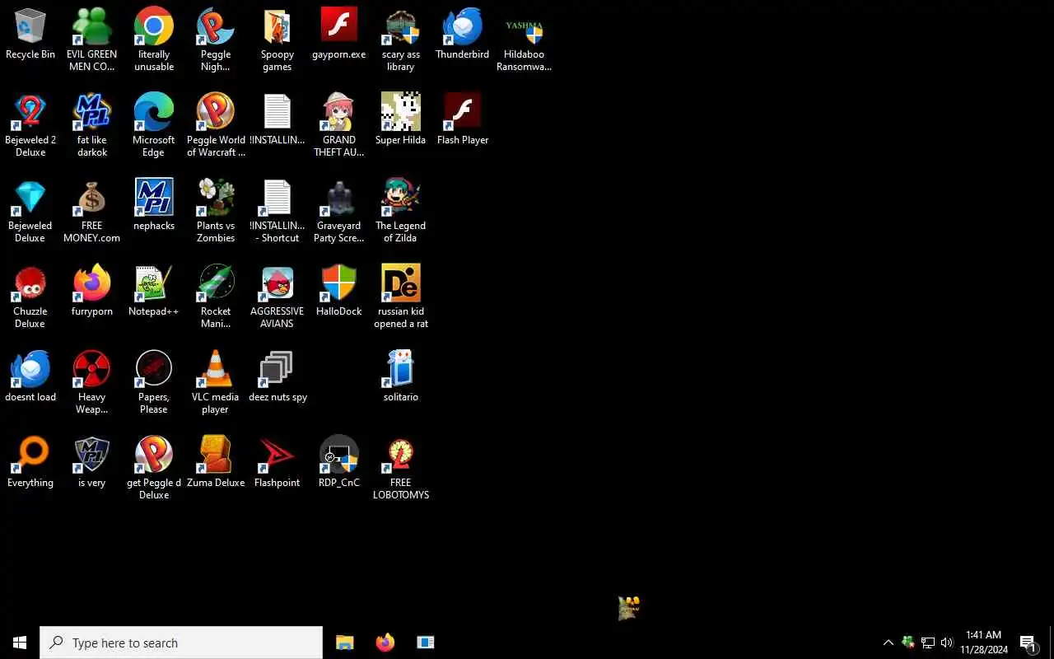Select the Peggle Nights icon
This screenshot has width=1054, height=659.
click(216, 40)
